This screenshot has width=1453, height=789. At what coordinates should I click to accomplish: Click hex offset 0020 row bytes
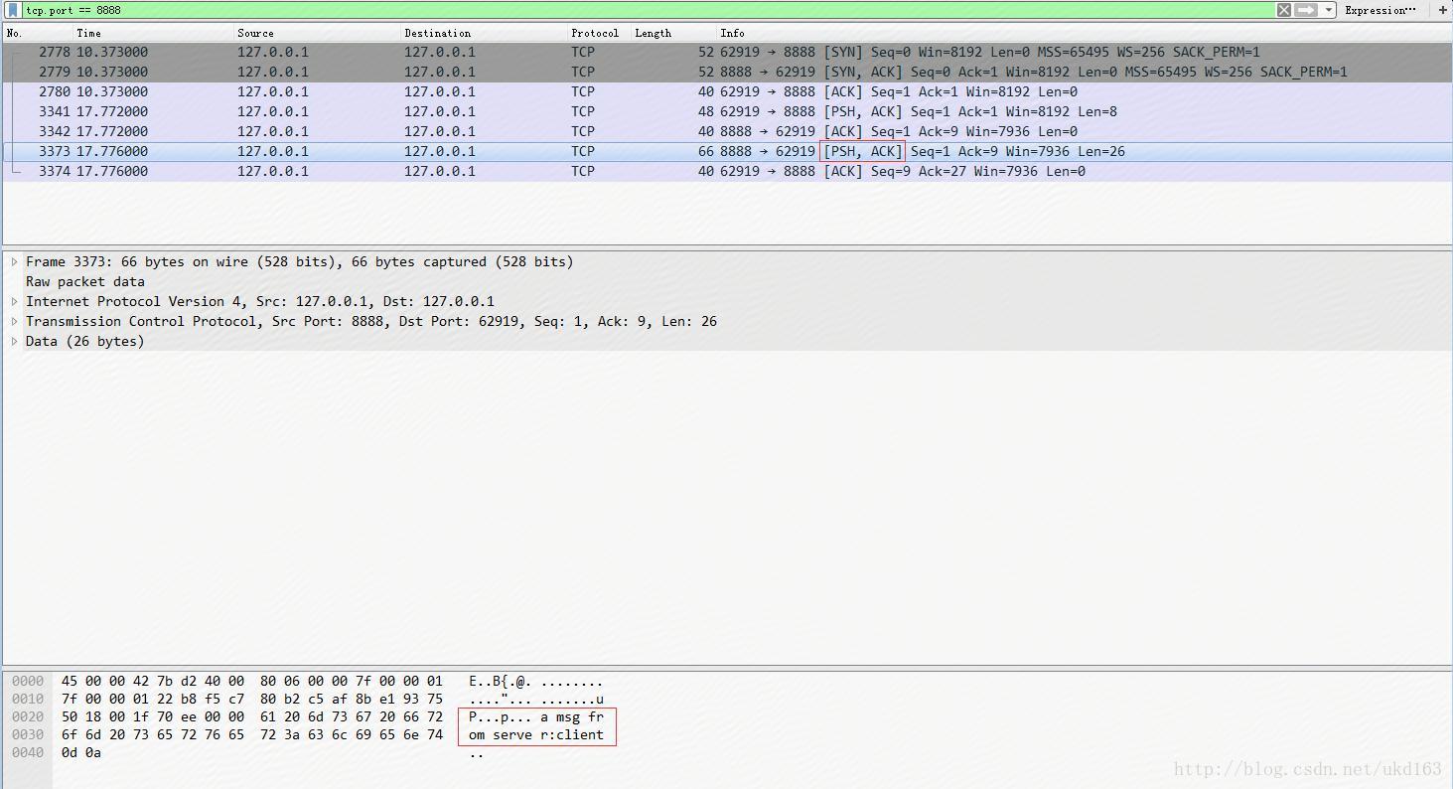click(252, 717)
